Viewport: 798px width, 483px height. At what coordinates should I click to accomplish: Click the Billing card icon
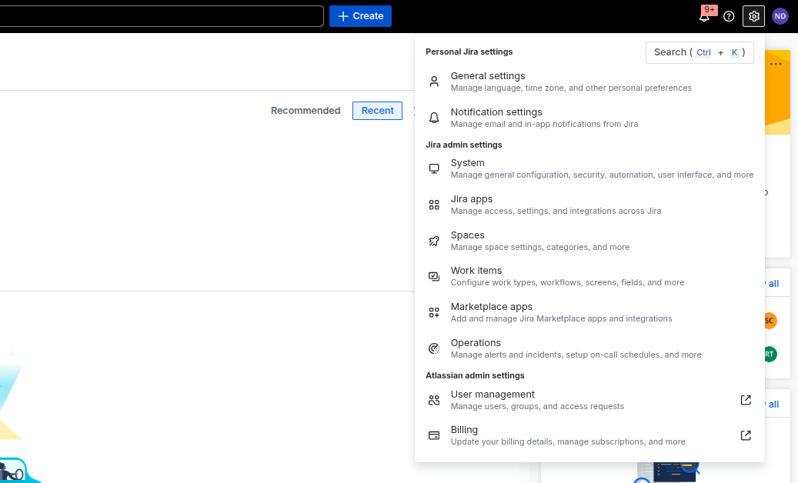(x=434, y=435)
